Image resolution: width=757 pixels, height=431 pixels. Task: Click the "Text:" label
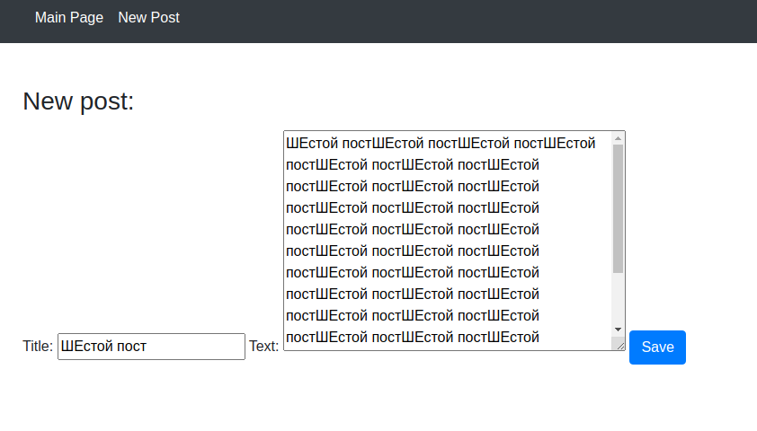tap(263, 347)
